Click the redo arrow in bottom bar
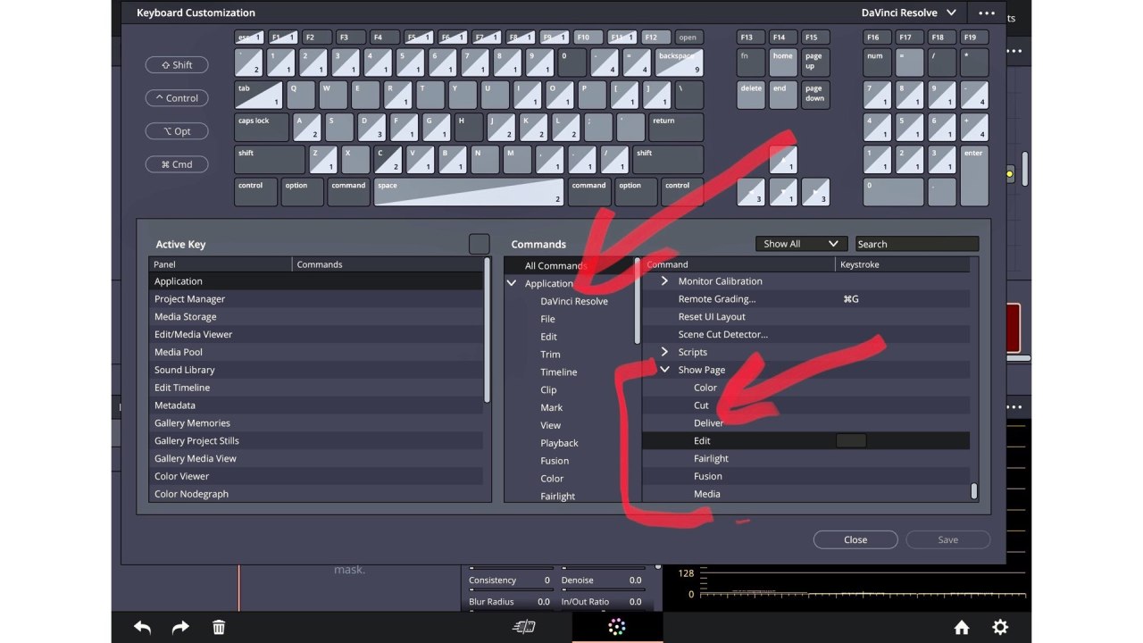Image resolution: width=1143 pixels, height=643 pixels. (x=180, y=627)
